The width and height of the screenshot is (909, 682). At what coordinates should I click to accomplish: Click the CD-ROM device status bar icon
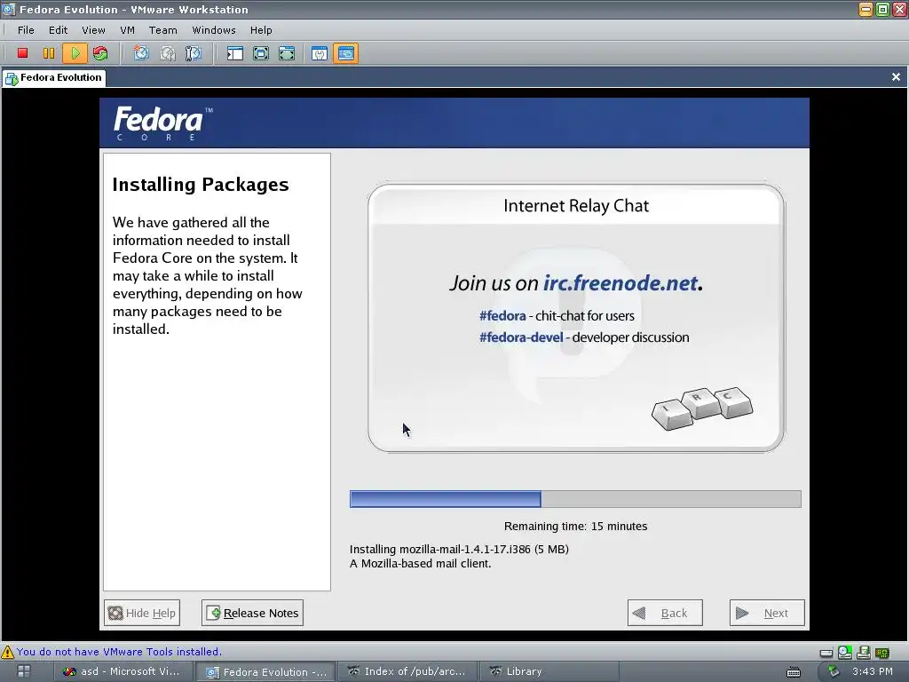click(845, 653)
